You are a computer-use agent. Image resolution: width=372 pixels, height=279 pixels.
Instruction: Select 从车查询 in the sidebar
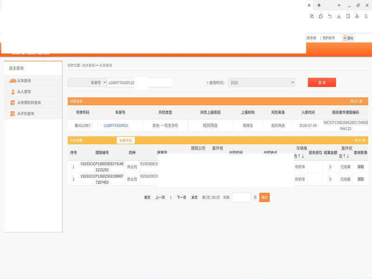point(24,80)
